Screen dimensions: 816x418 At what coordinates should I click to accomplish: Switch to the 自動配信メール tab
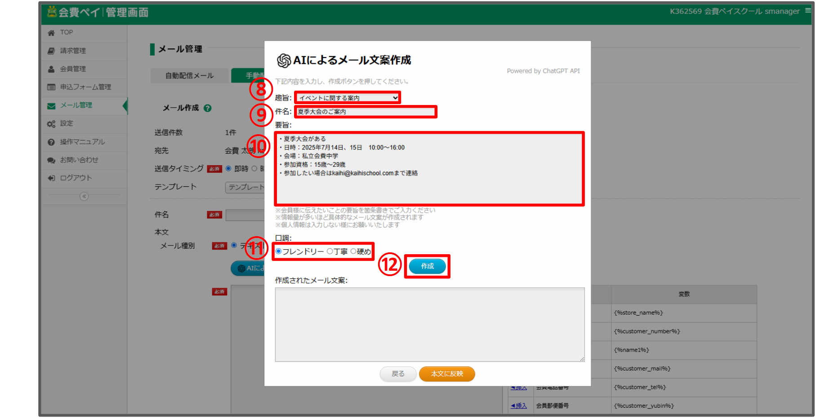(x=189, y=76)
